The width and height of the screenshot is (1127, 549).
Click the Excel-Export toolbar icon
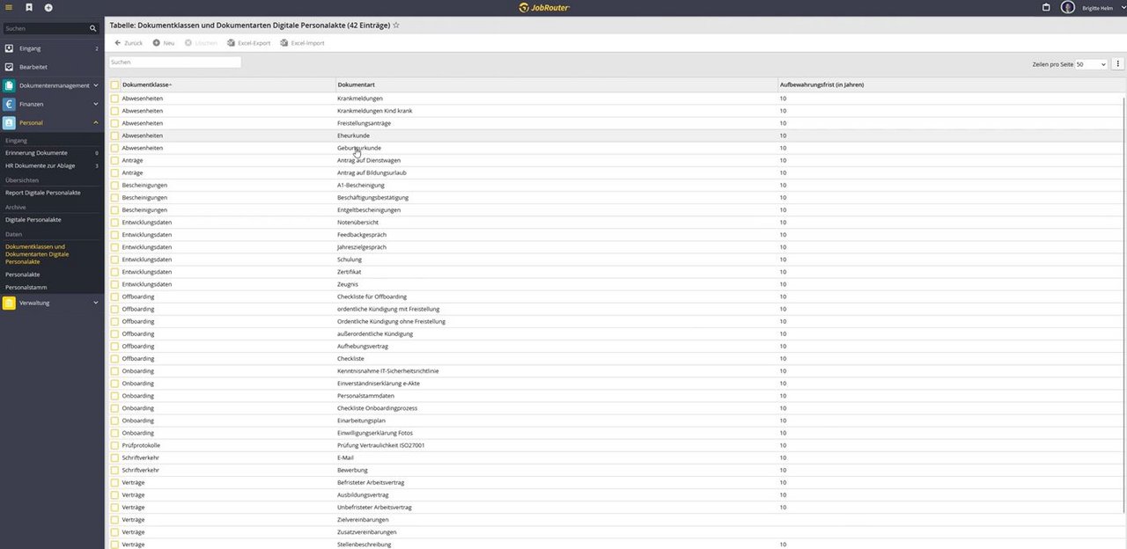point(232,43)
